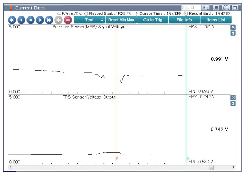Screen dimensions: 245x175
Task: Click the full-screen window icon in title bar
Action: (x=235, y=8)
